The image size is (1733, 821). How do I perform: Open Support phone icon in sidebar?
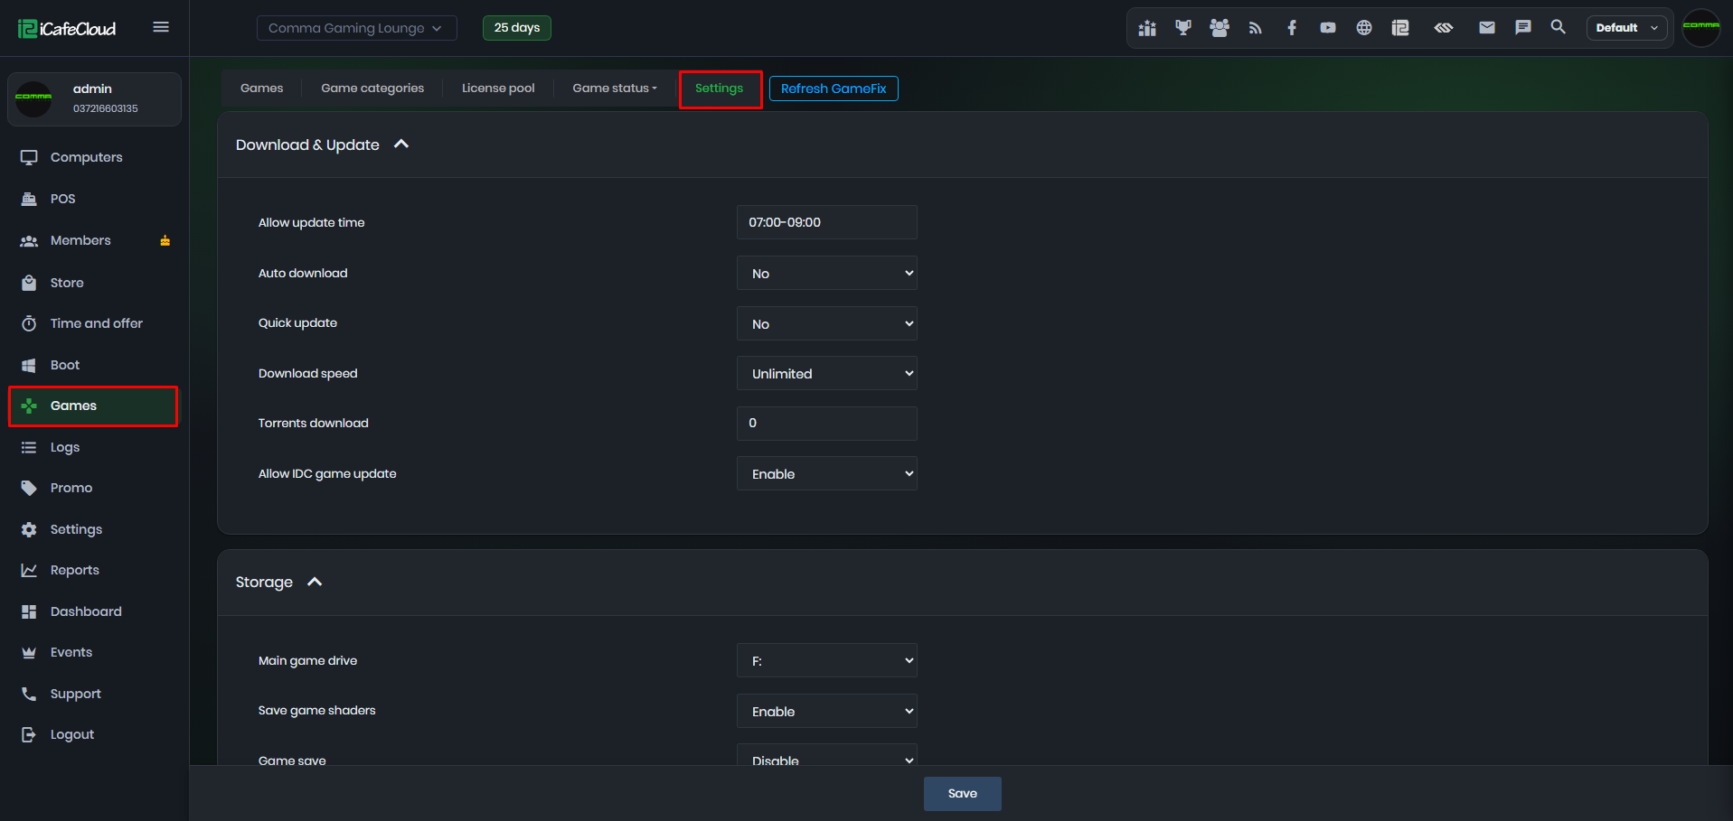(29, 694)
